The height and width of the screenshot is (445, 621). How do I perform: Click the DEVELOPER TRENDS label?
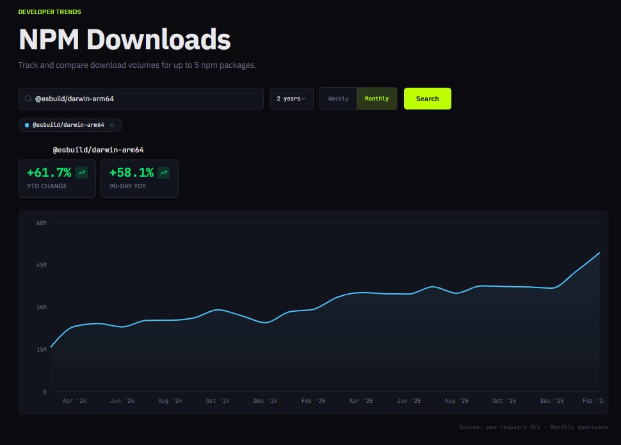click(x=49, y=12)
